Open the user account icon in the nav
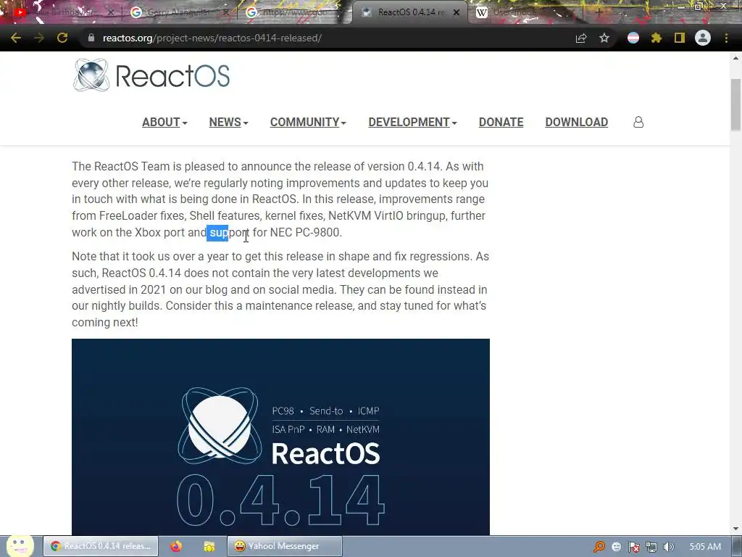This screenshot has width=742, height=557. (638, 122)
